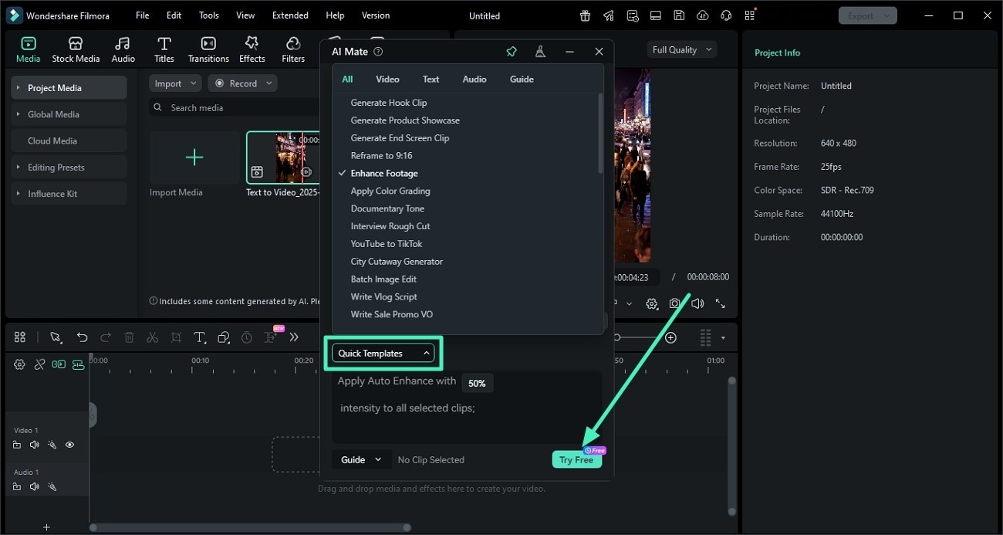Open the Quick Templates dropdown
The image size is (1003, 535).
tap(383, 353)
